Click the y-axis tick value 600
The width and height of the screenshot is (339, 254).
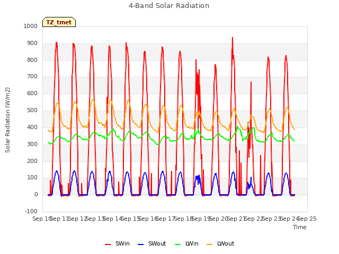tap(32, 93)
